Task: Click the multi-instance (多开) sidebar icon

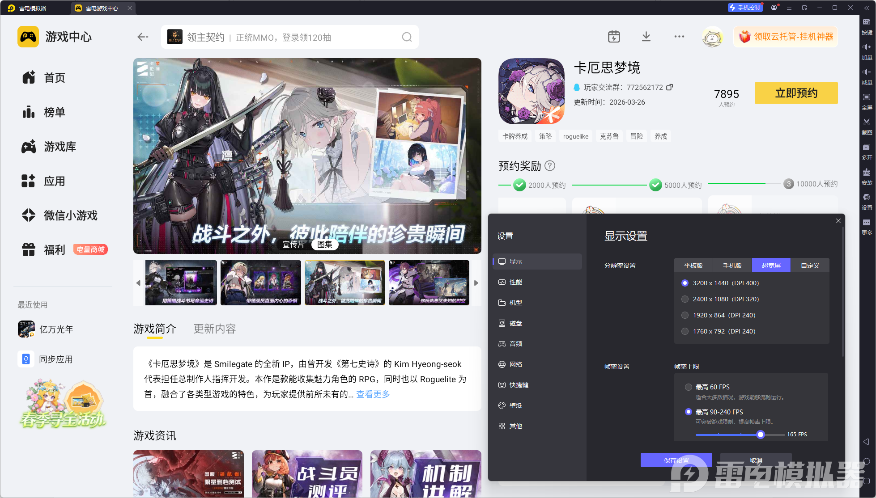Action: pos(867,150)
